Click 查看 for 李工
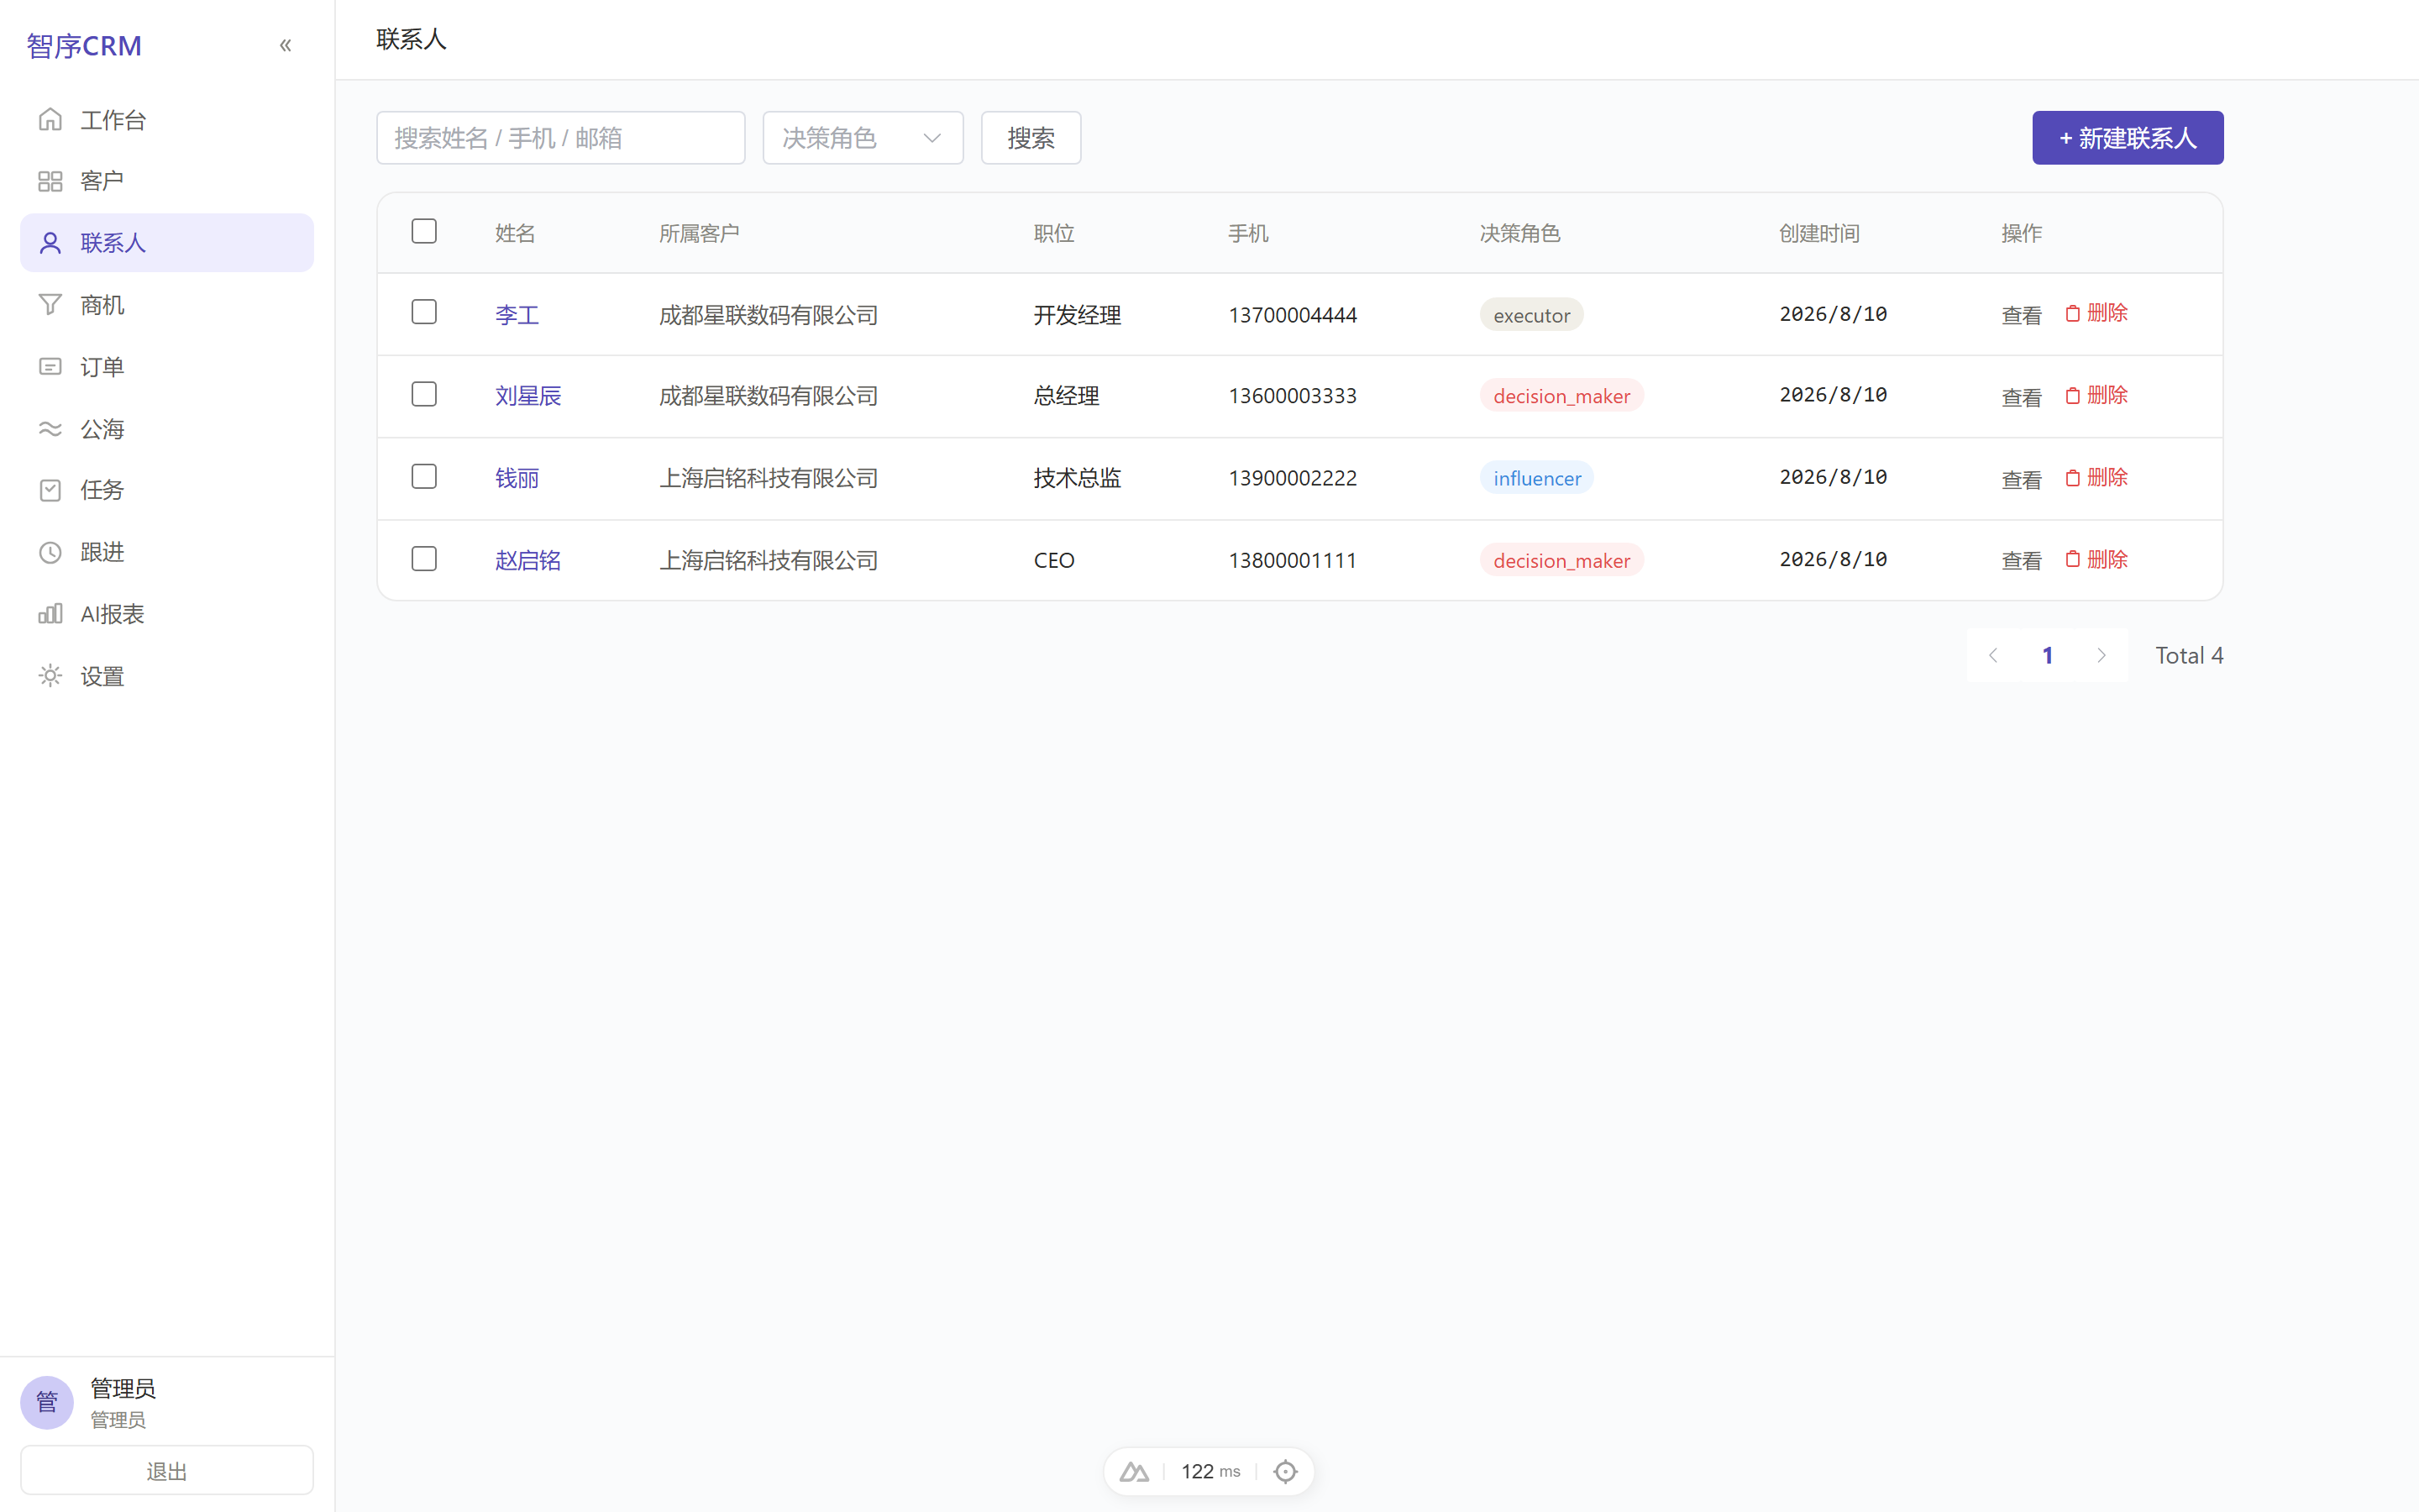This screenshot has height=1512, width=2419. pyautogui.click(x=2021, y=315)
